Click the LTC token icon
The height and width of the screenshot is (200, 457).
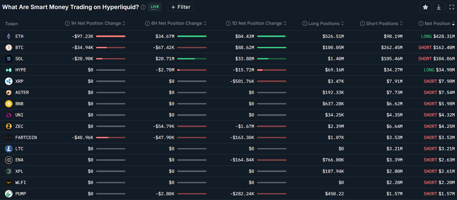tap(9, 149)
